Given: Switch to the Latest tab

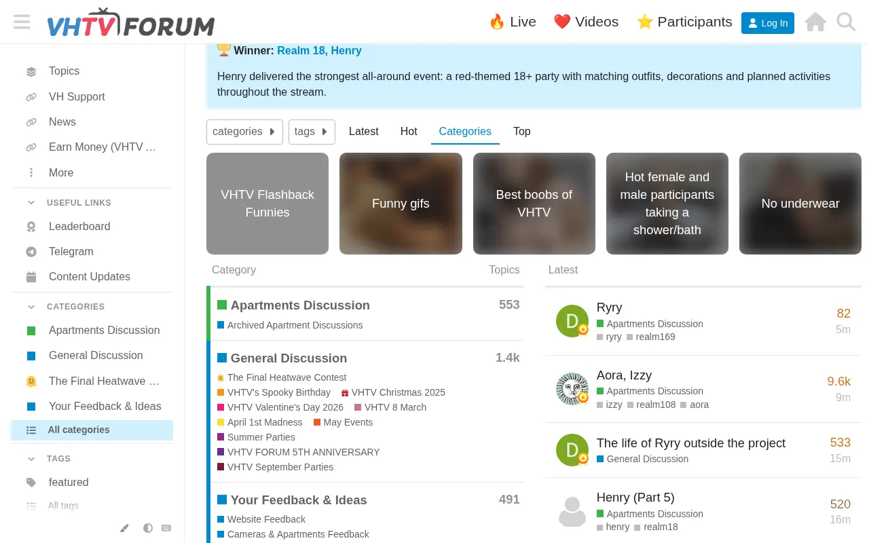Looking at the screenshot, I should click(x=364, y=132).
